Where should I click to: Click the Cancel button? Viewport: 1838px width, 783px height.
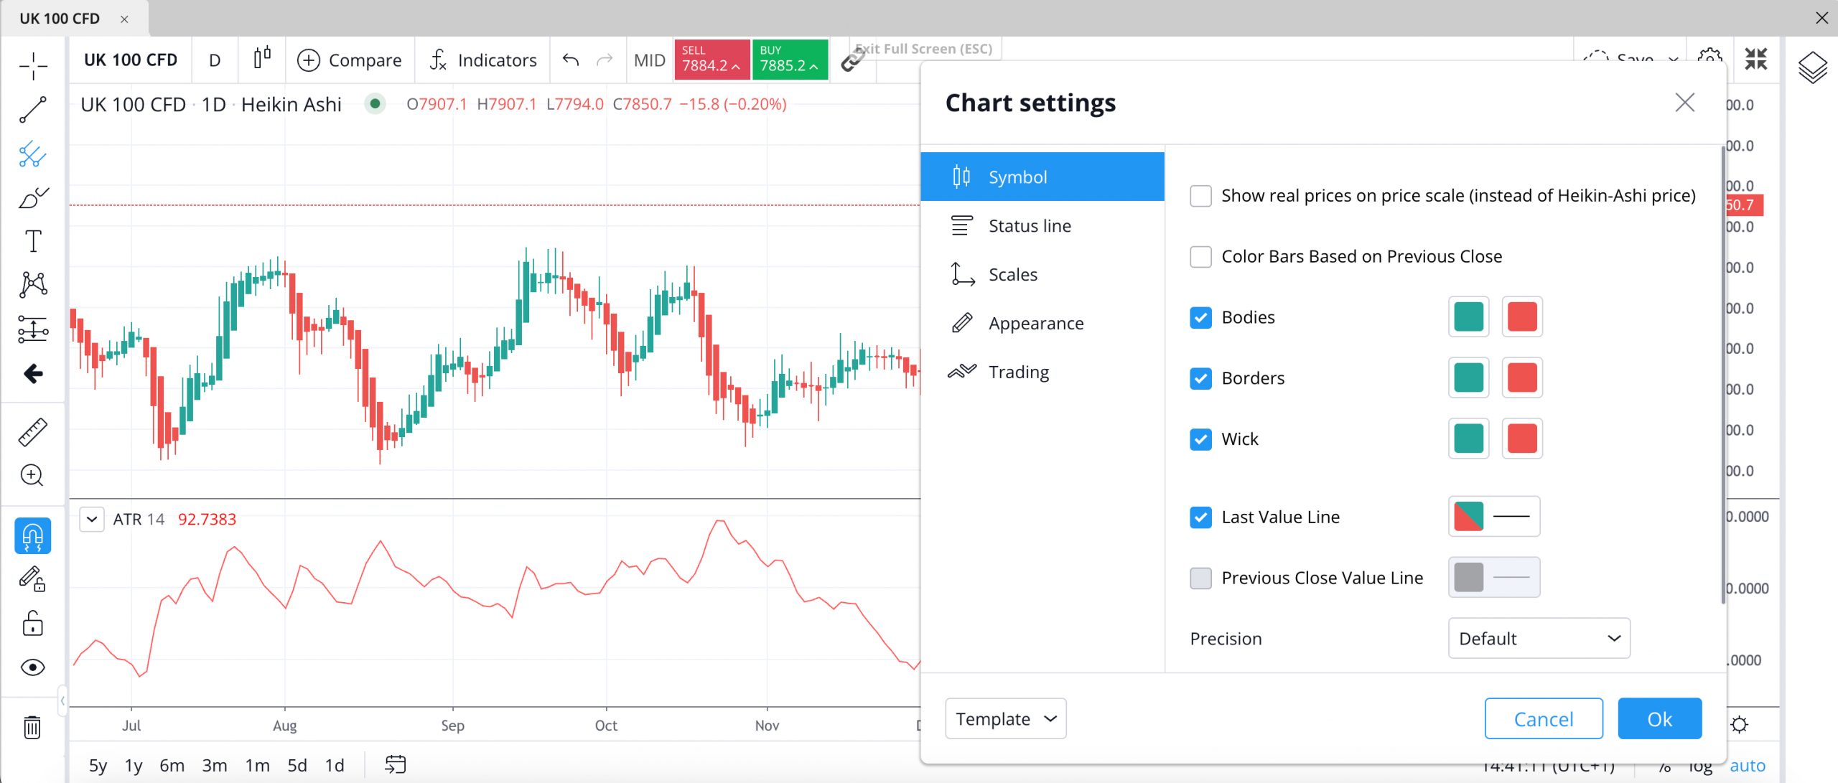pos(1544,718)
